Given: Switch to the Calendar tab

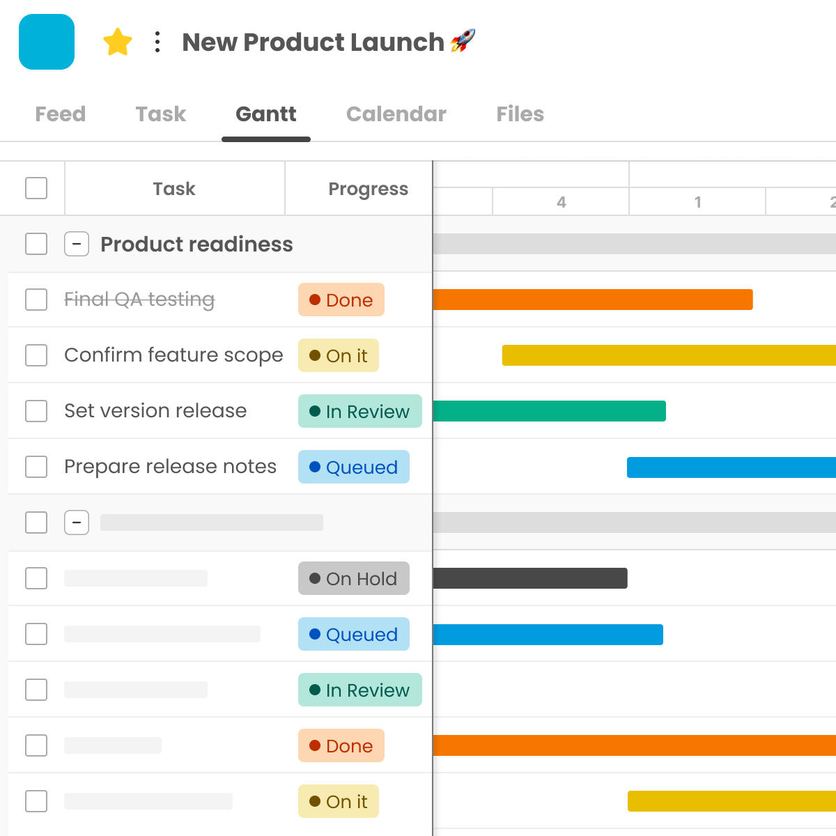Looking at the screenshot, I should coord(396,114).
